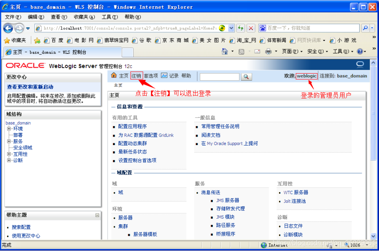Click the red Stop loading icon

pos(251,28)
